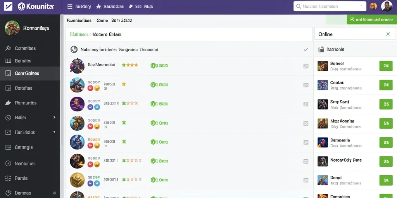Screen dimensions: 397x198
Task: Toggle the checkmark in the list header row
Action: (306, 49)
